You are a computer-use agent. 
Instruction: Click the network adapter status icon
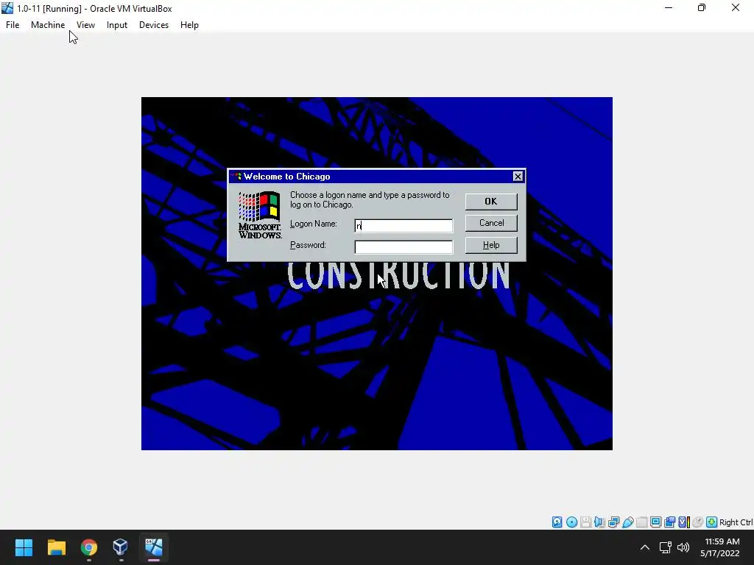coord(613,522)
